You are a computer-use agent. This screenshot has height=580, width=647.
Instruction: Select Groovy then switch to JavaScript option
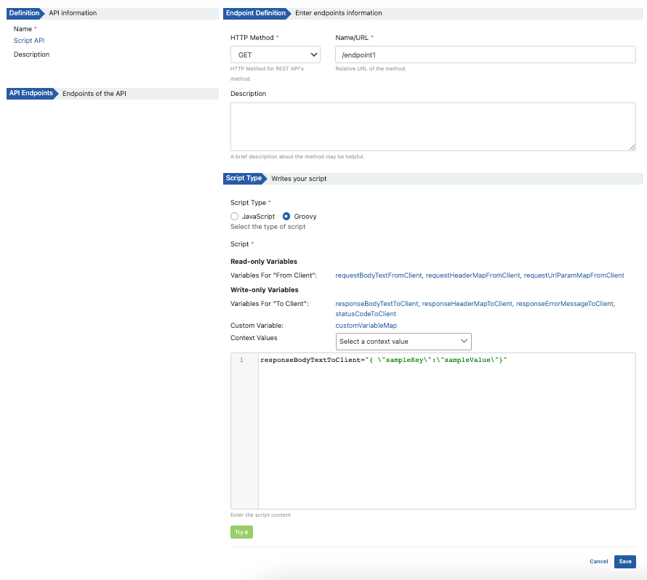coord(234,216)
